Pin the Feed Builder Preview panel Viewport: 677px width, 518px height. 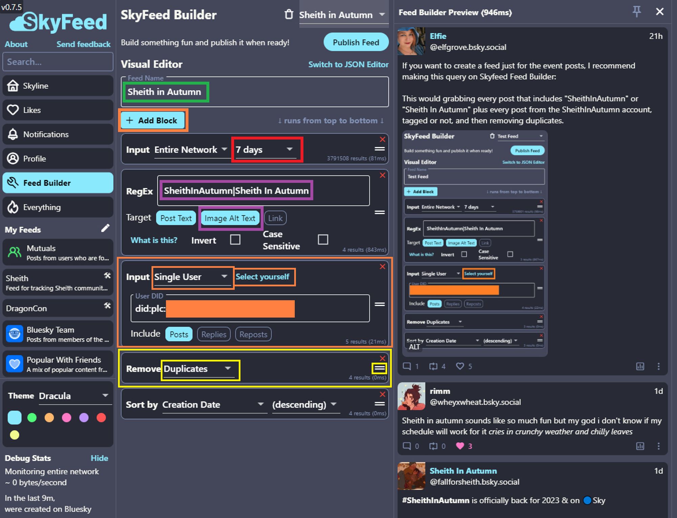coord(637,12)
